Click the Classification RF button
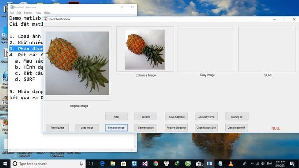This screenshot has width=299, height=168. tap(236, 127)
